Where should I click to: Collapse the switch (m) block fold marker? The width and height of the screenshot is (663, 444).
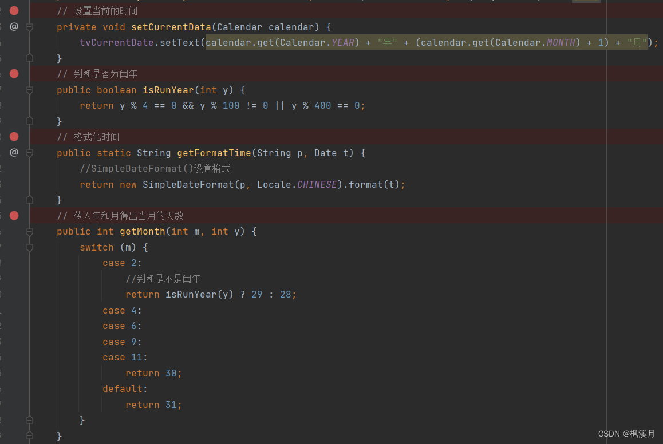point(30,248)
